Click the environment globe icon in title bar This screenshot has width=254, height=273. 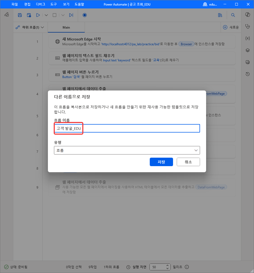click(x=205, y=4)
